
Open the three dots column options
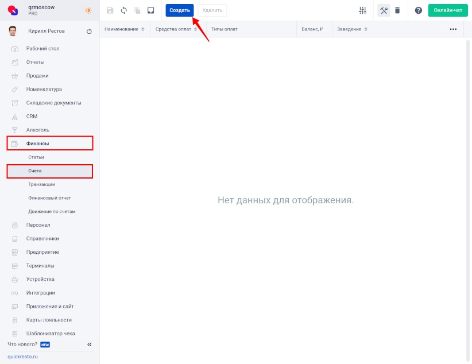pyautogui.click(x=453, y=29)
